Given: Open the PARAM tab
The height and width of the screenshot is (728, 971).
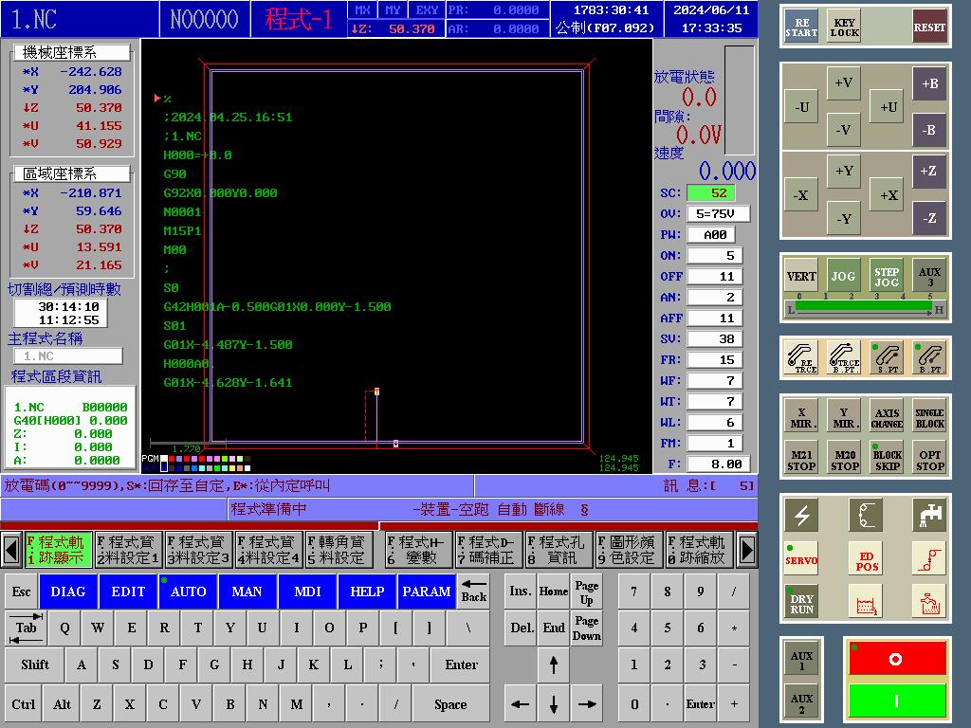Looking at the screenshot, I should tap(427, 591).
